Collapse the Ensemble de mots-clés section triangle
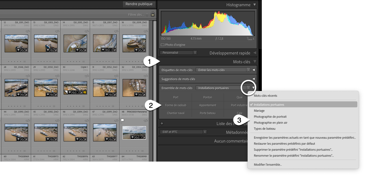This screenshot has height=176, width=365. click(254, 88)
